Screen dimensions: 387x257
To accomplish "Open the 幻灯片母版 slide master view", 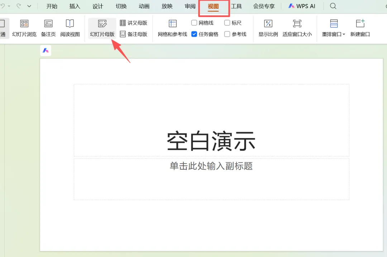I will click(102, 28).
